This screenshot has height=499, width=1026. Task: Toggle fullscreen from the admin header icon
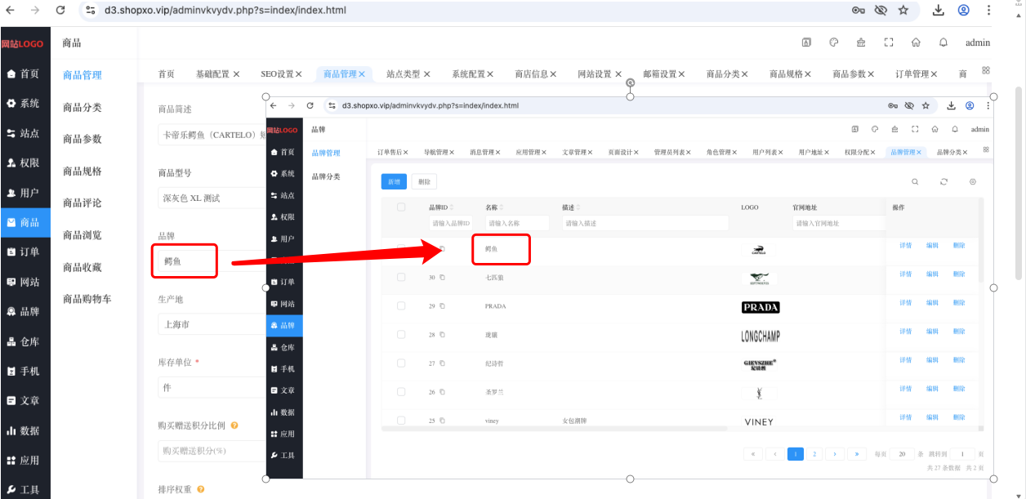tap(889, 42)
